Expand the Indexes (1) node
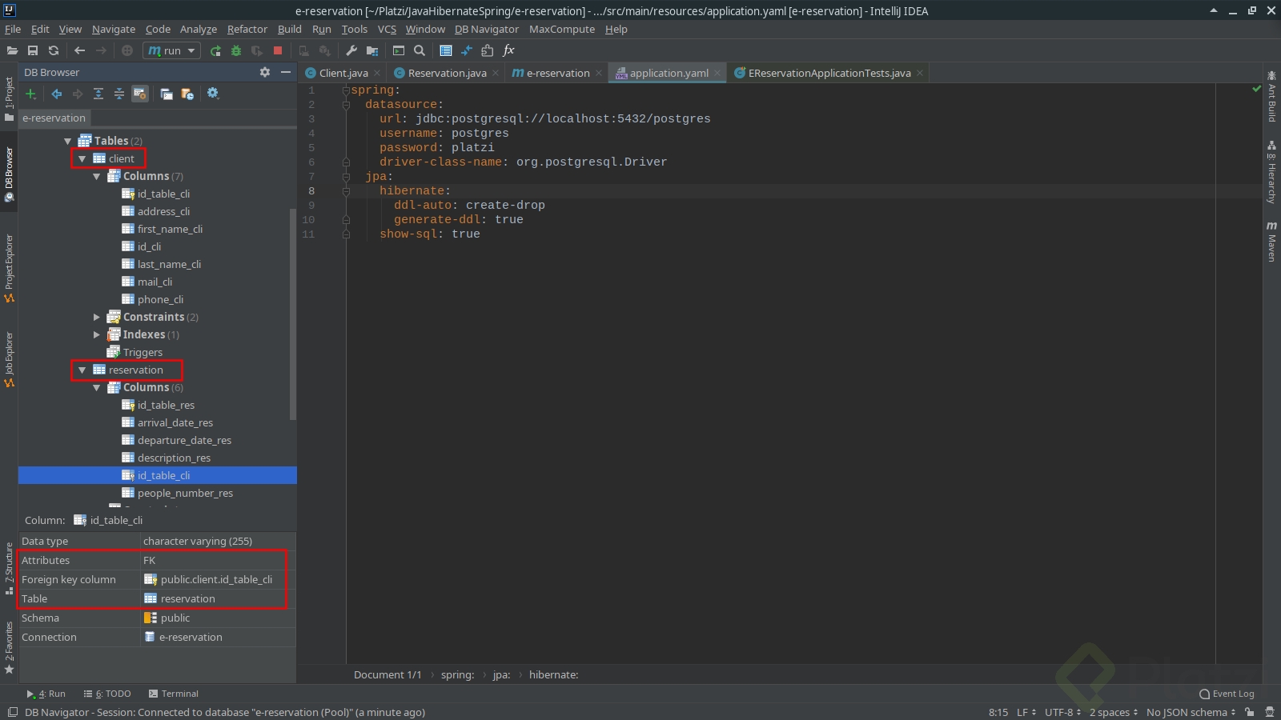Image resolution: width=1281 pixels, height=720 pixels. tap(97, 334)
